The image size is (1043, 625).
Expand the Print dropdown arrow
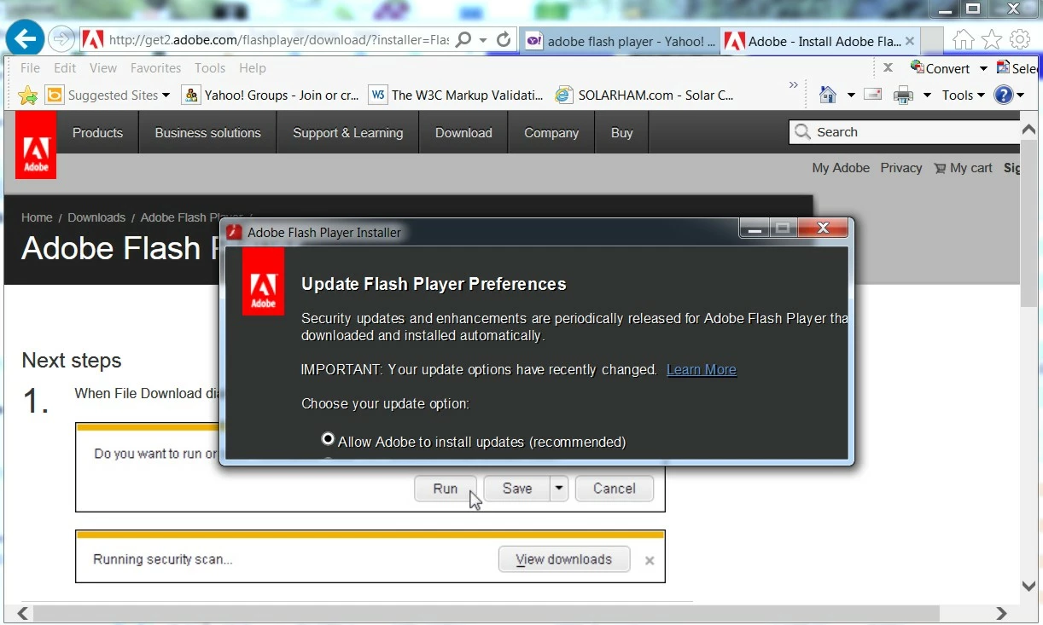coord(927,95)
